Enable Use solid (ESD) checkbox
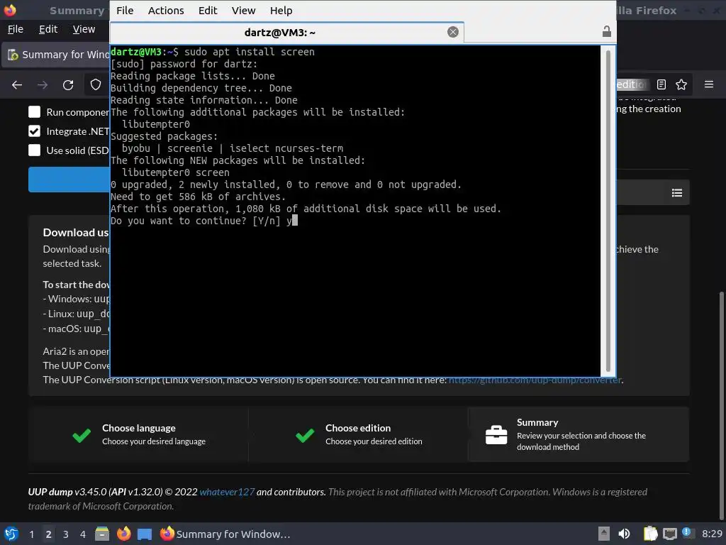726x545 pixels. tap(34, 150)
